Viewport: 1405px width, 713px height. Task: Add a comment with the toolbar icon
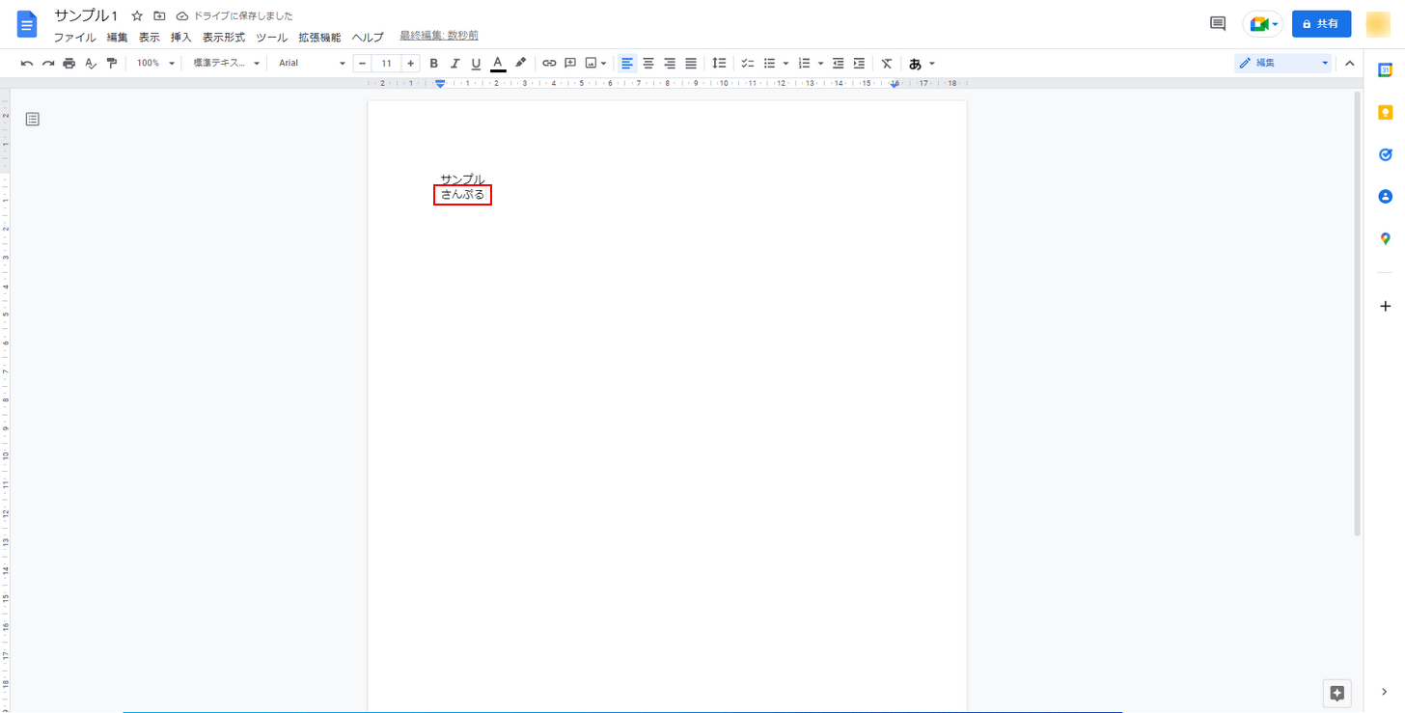pos(570,64)
